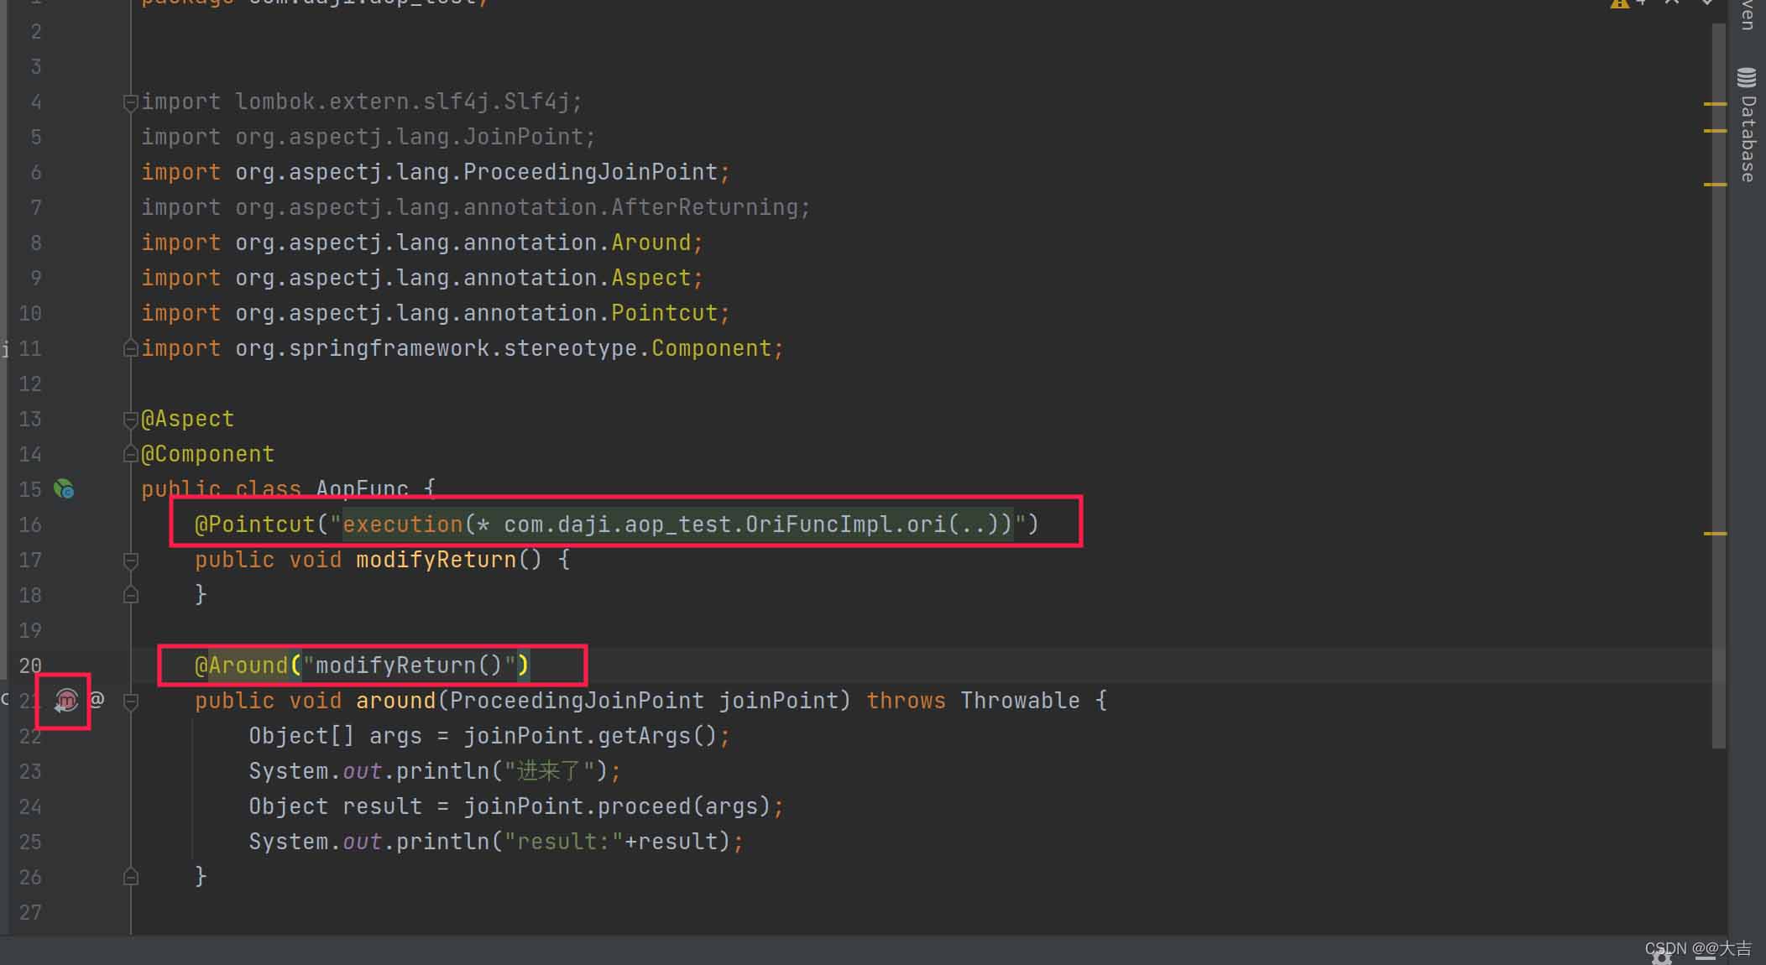Click the "进来了" string literal
Screen dimensions: 1766x965
point(550,771)
